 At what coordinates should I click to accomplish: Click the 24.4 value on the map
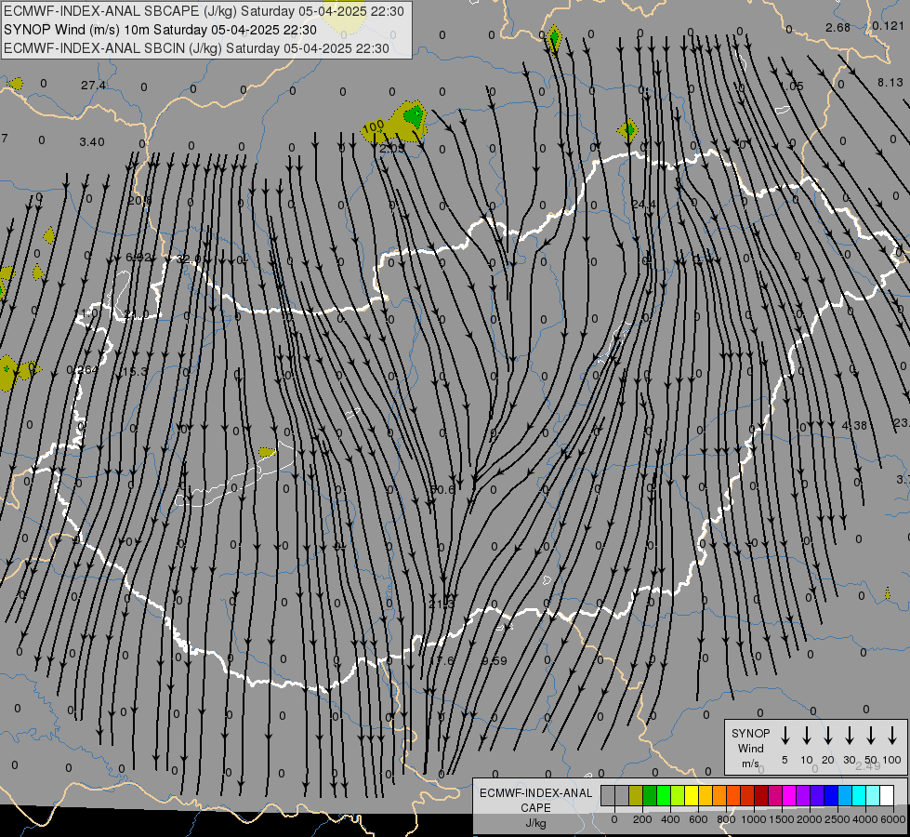(643, 204)
